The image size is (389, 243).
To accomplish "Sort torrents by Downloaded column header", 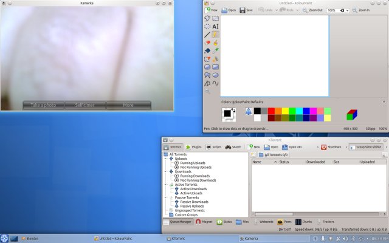I will [x=318, y=162].
